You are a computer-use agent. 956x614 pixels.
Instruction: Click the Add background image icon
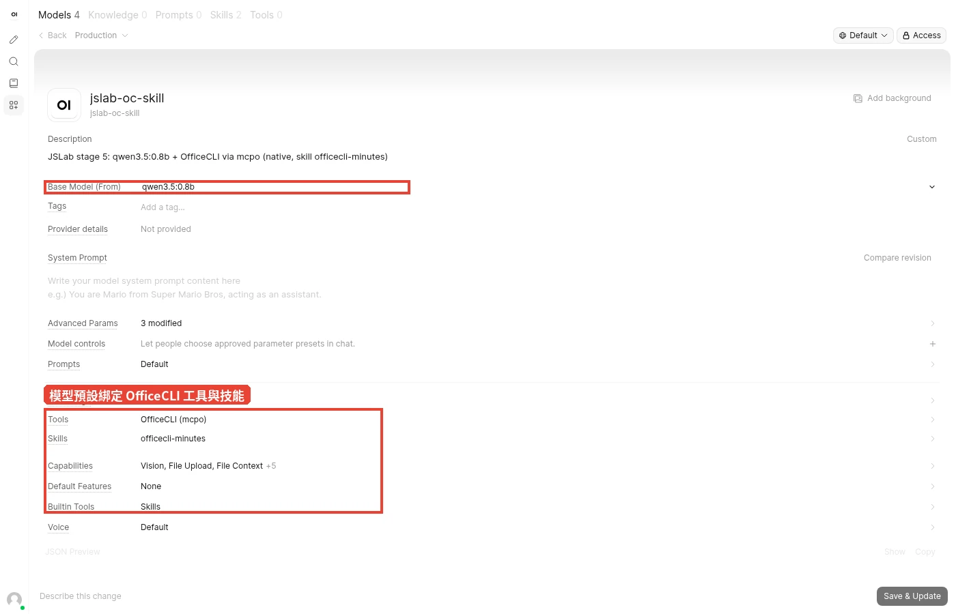pyautogui.click(x=858, y=98)
